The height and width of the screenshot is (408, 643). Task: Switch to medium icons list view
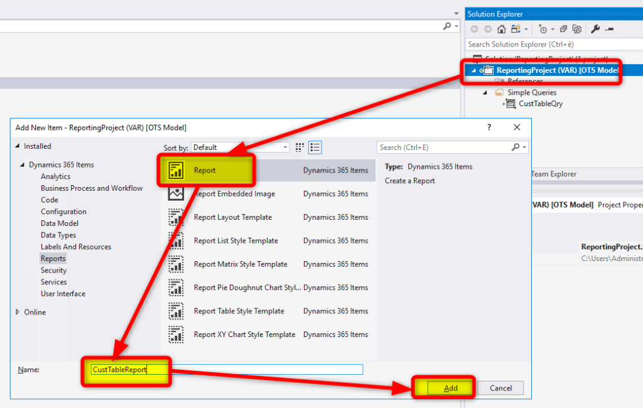pos(315,148)
